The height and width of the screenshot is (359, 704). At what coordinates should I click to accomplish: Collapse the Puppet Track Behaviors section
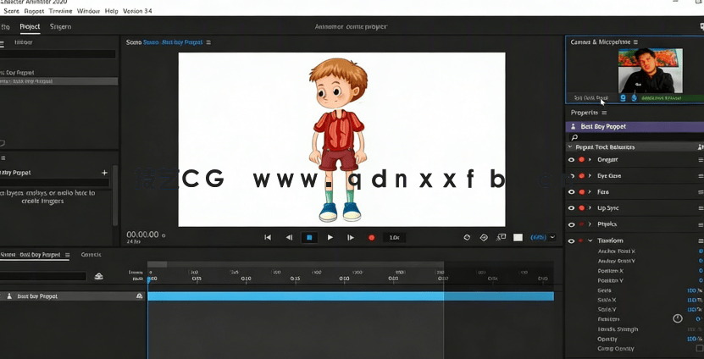[x=571, y=147]
